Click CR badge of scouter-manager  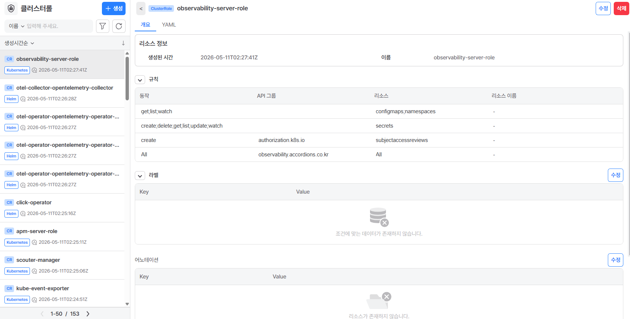tap(10, 260)
